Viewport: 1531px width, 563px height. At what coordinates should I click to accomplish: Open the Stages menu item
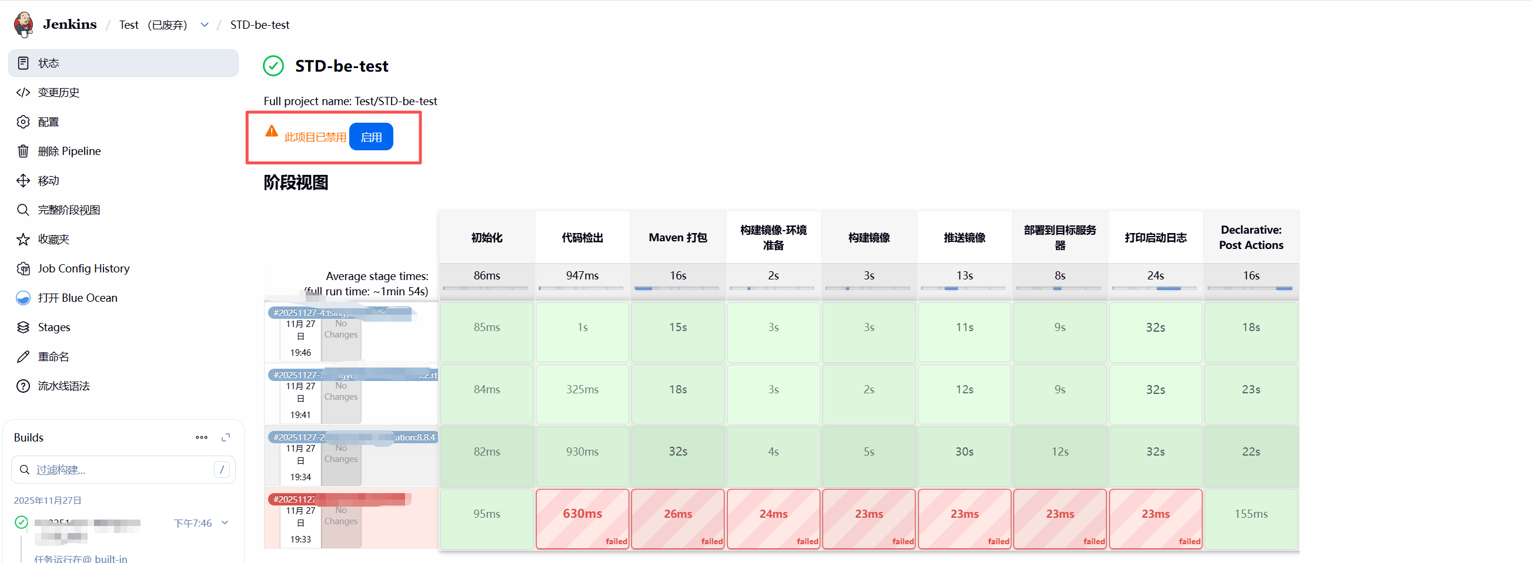point(54,328)
